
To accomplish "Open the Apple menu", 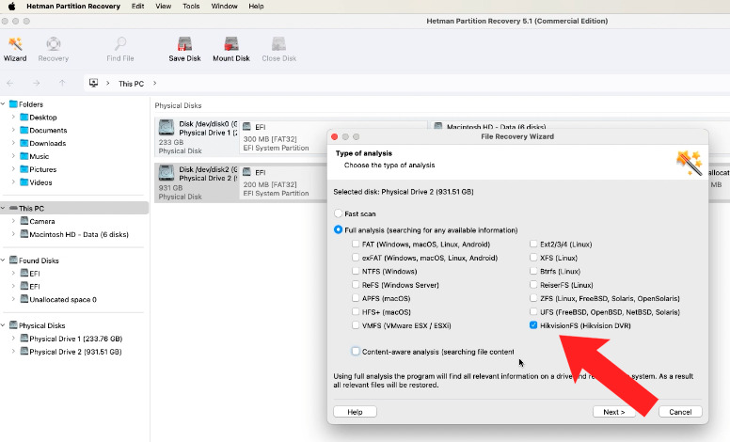I will click(12, 6).
